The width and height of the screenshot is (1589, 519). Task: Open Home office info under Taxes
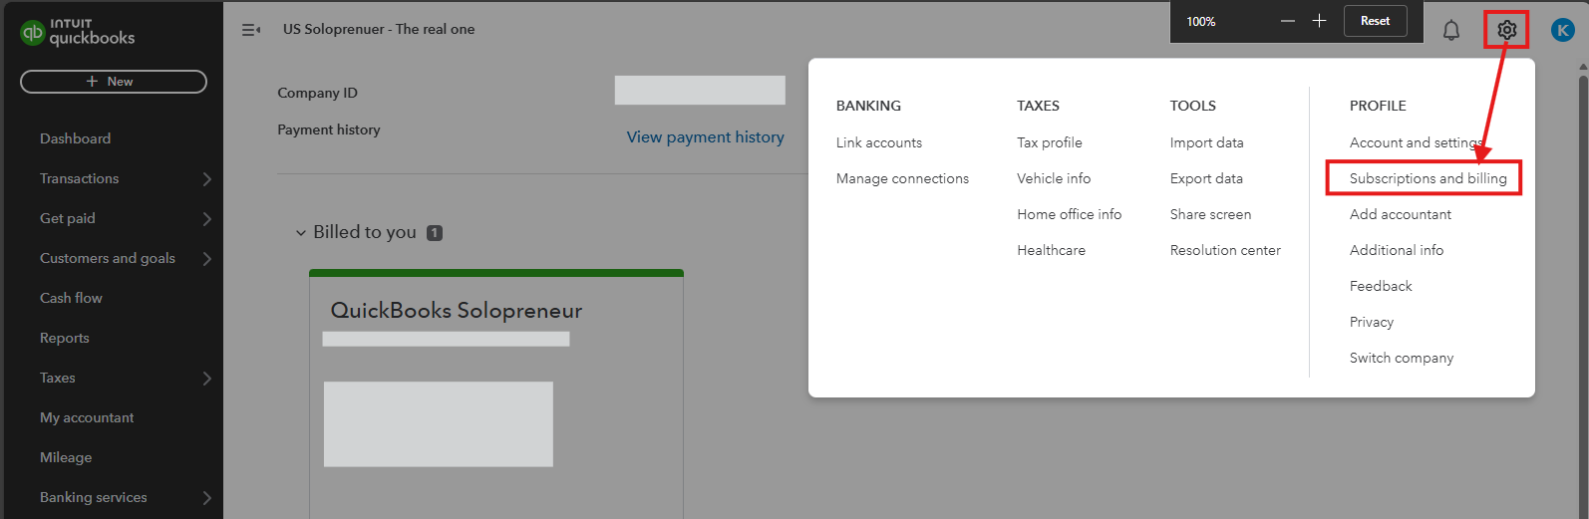pos(1069,214)
